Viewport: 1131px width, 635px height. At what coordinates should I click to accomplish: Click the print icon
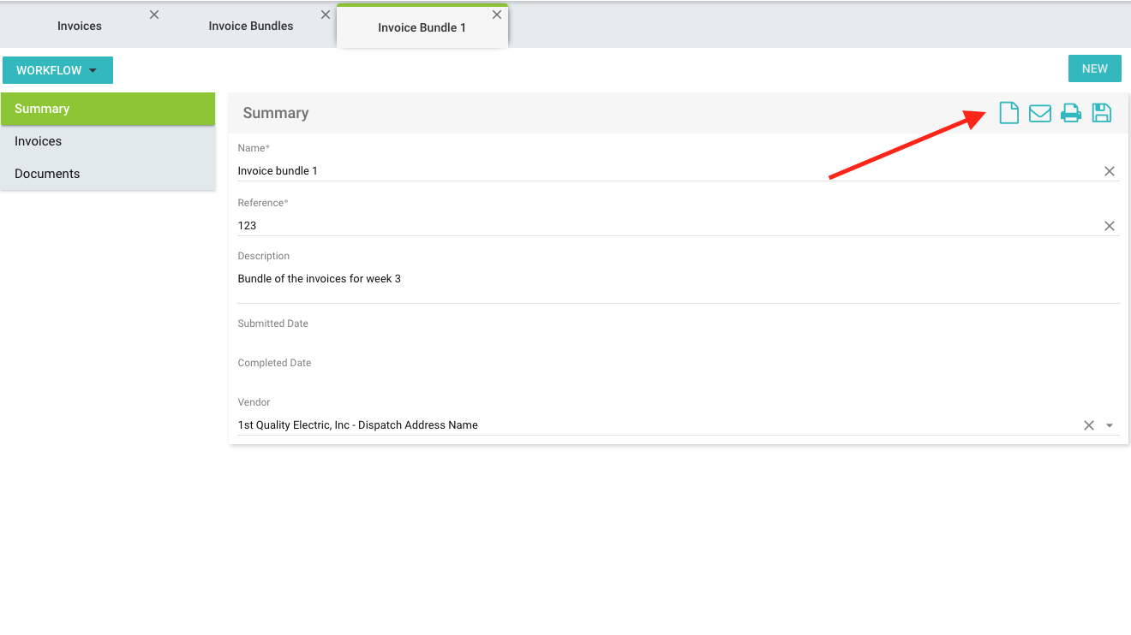(1071, 113)
